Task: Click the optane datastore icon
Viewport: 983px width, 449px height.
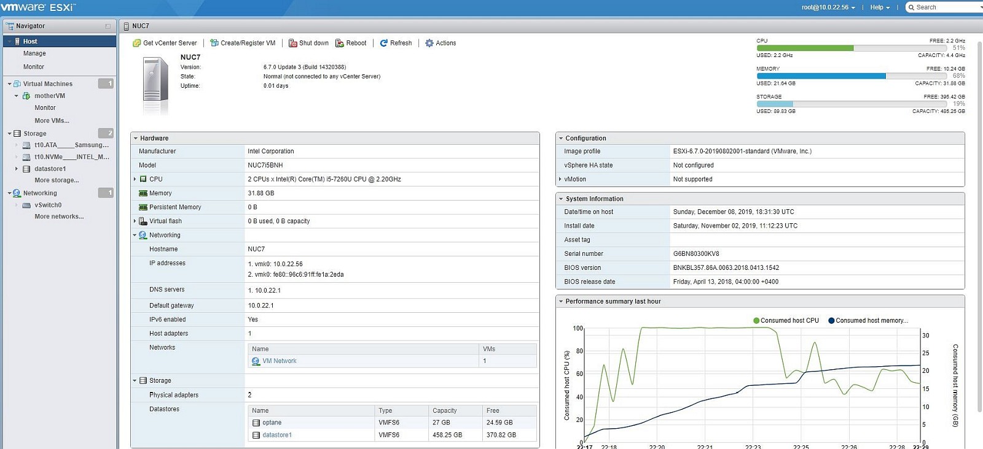Action: pyautogui.click(x=256, y=423)
